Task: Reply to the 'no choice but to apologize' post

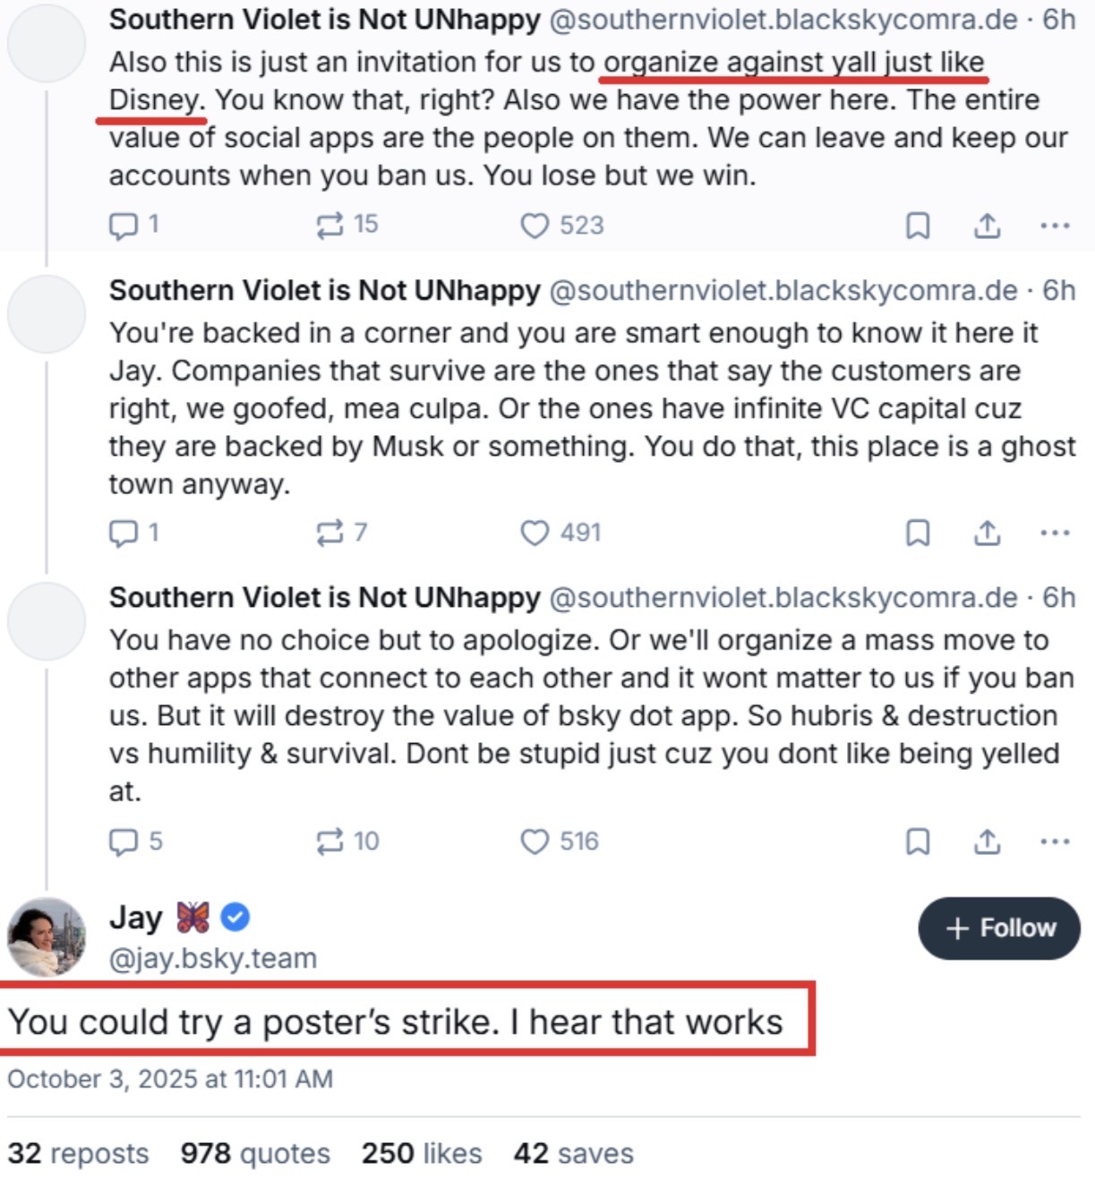Action: pos(123,841)
